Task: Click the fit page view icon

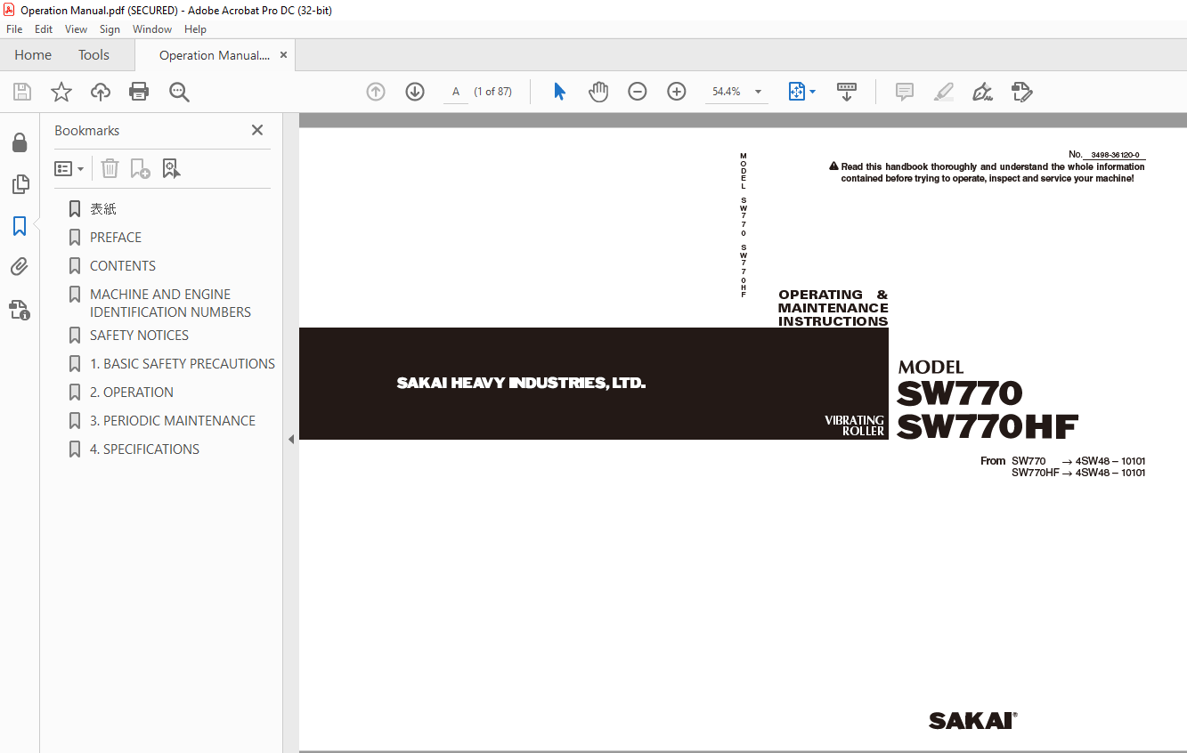Action: click(x=796, y=92)
